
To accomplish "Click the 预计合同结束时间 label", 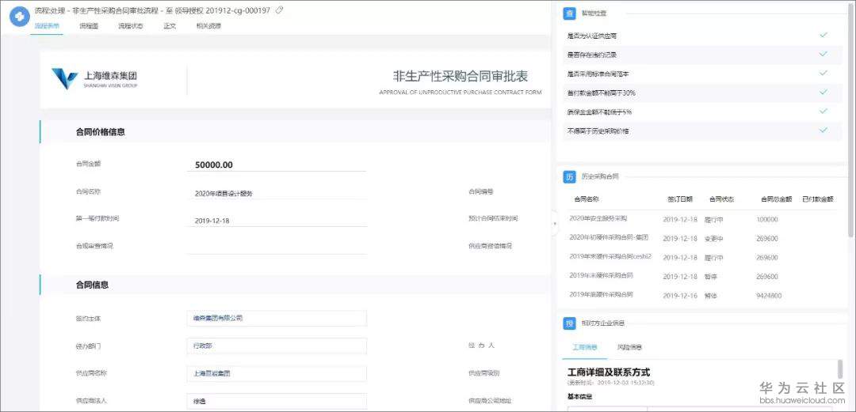I will click(493, 218).
